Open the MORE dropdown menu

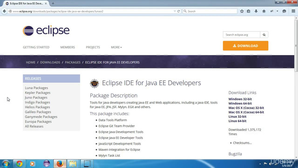pyautogui.click(x=116, y=47)
